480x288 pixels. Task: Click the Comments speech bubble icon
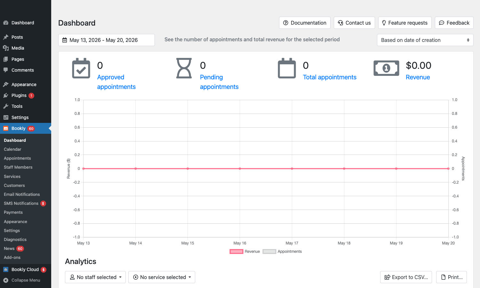[6, 70]
